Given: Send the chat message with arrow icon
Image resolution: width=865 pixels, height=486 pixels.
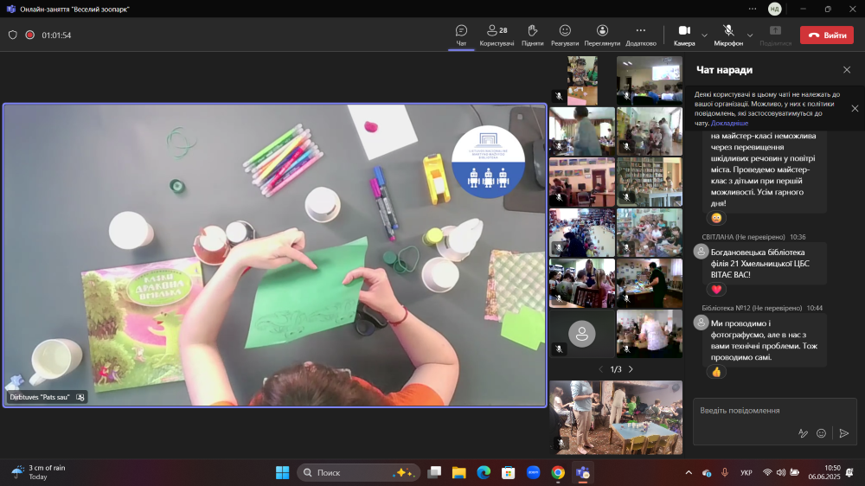Looking at the screenshot, I should [843, 433].
